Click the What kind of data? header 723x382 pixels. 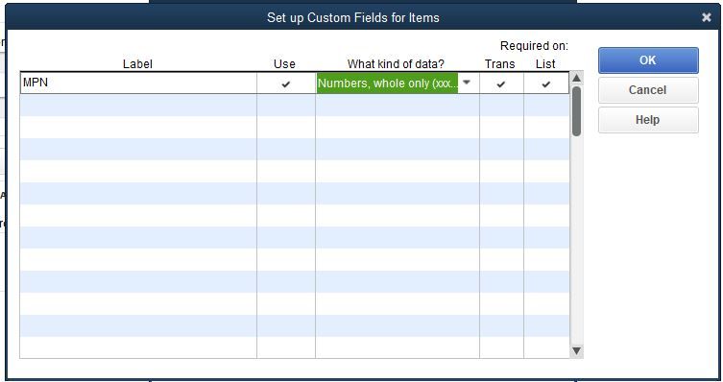pyautogui.click(x=396, y=64)
